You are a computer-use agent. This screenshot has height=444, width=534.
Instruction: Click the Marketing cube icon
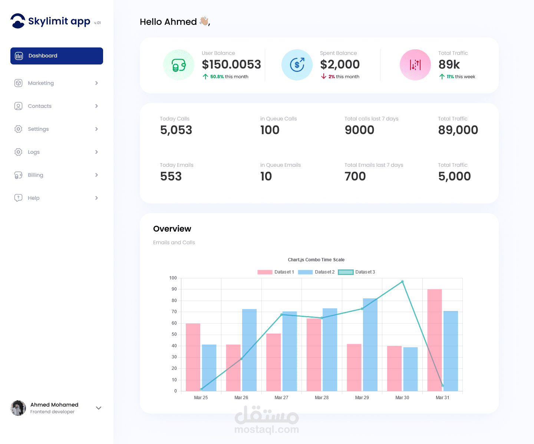click(18, 83)
